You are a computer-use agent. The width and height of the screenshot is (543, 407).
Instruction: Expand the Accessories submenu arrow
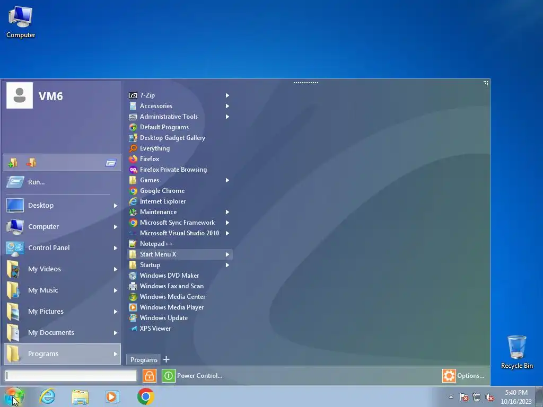tap(227, 106)
